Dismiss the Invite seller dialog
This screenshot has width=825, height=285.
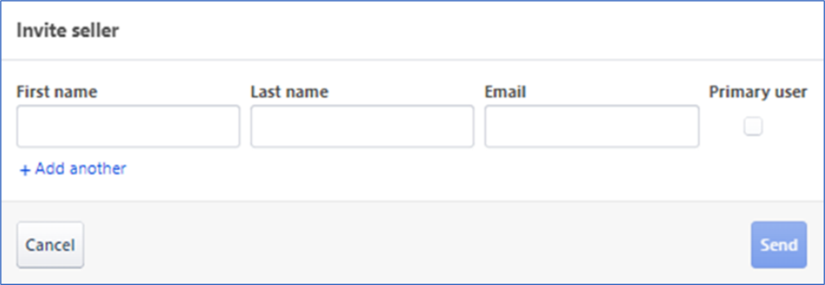coord(50,245)
